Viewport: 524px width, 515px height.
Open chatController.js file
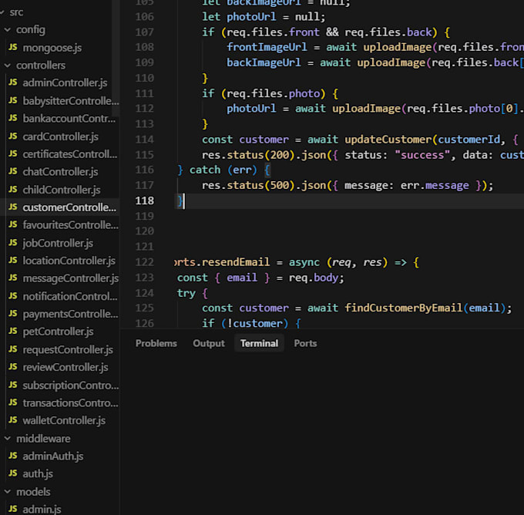60,172
